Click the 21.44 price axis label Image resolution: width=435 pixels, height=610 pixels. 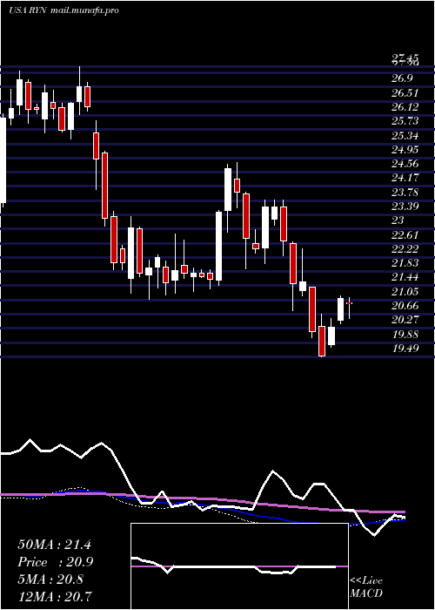405,277
